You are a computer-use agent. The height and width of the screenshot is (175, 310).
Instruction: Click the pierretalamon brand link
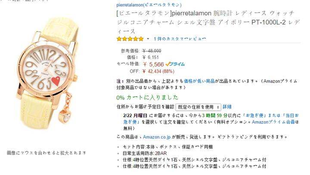point(149,5)
